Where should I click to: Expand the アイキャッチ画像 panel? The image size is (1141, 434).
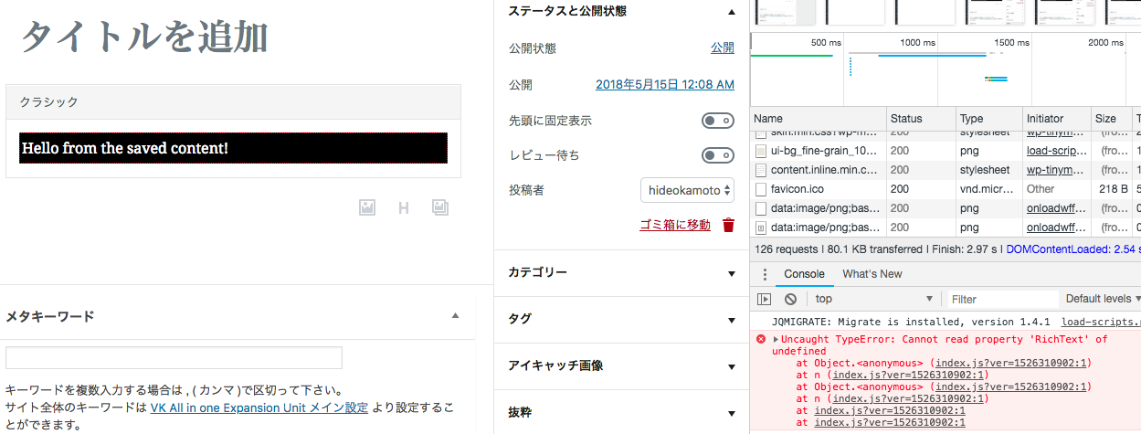pos(731,366)
